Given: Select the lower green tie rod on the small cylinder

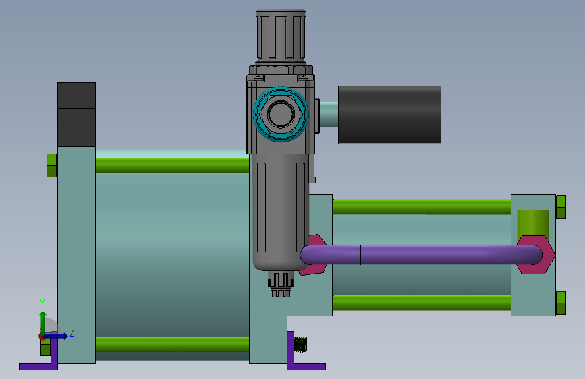Looking at the screenshot, I should point(422,303).
